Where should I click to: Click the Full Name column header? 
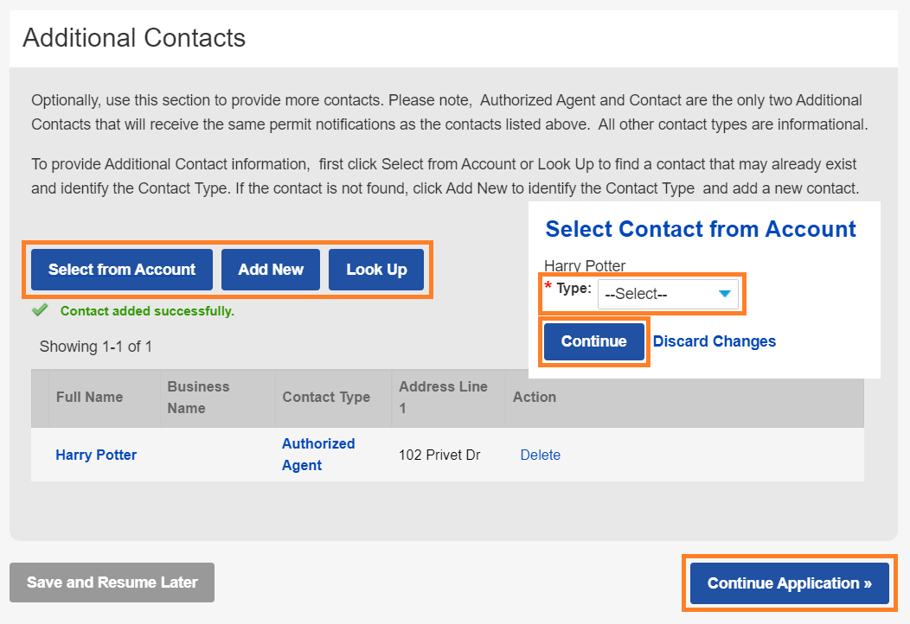coord(89,398)
